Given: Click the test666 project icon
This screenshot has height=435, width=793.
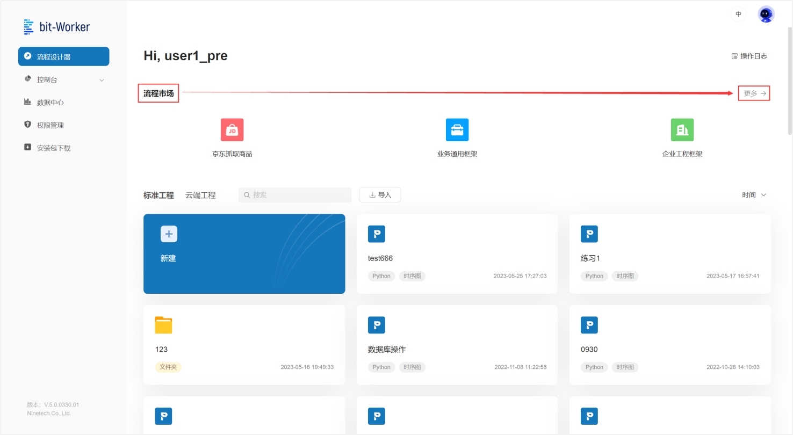Looking at the screenshot, I should [377, 234].
